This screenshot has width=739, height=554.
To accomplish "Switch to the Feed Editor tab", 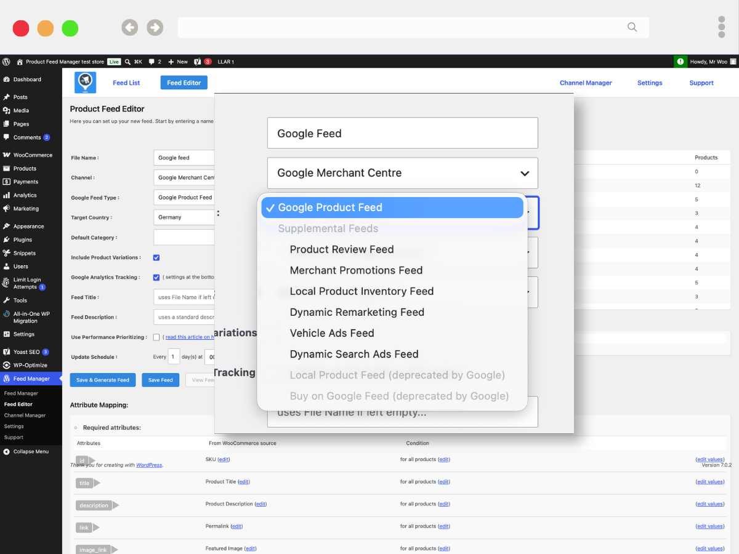I will 184,82.
